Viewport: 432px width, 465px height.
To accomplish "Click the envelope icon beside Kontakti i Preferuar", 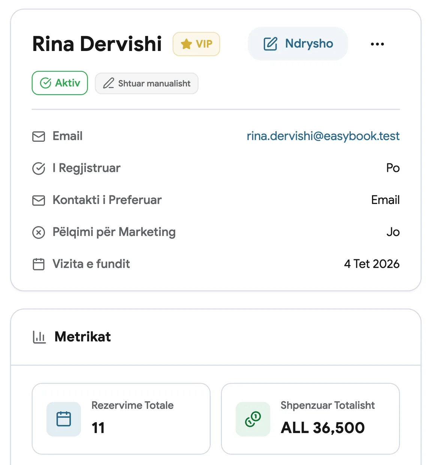I will coord(39,200).
